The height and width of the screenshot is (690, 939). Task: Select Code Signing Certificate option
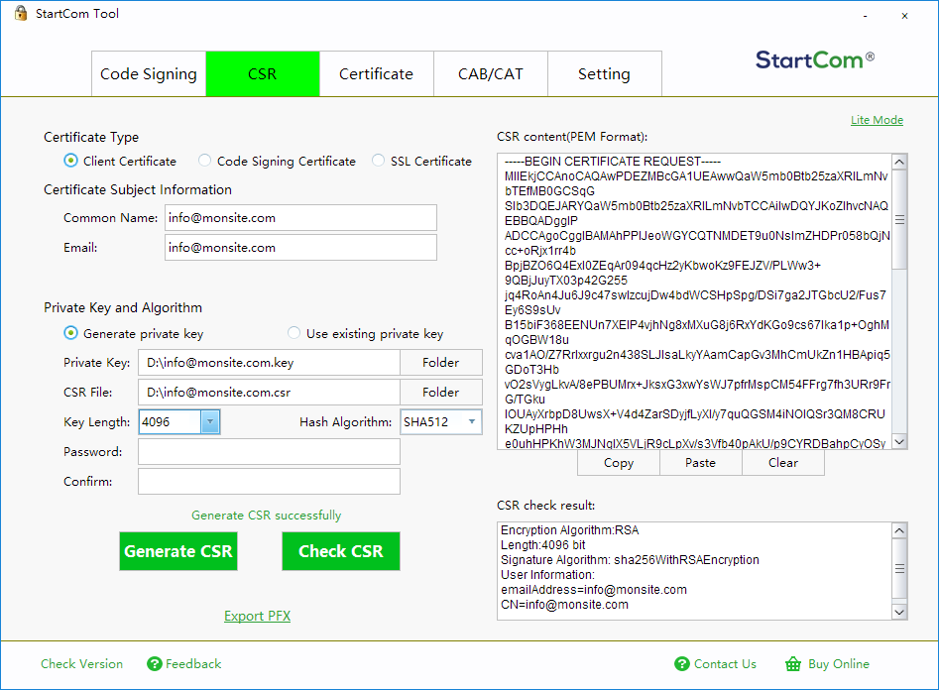click(205, 160)
